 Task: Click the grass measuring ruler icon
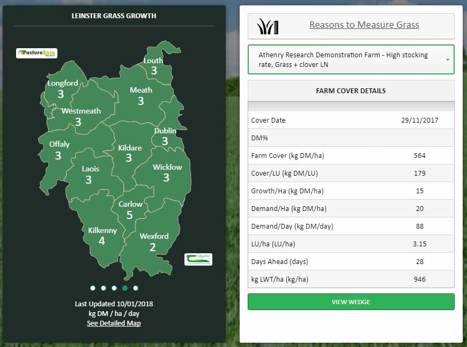268,26
